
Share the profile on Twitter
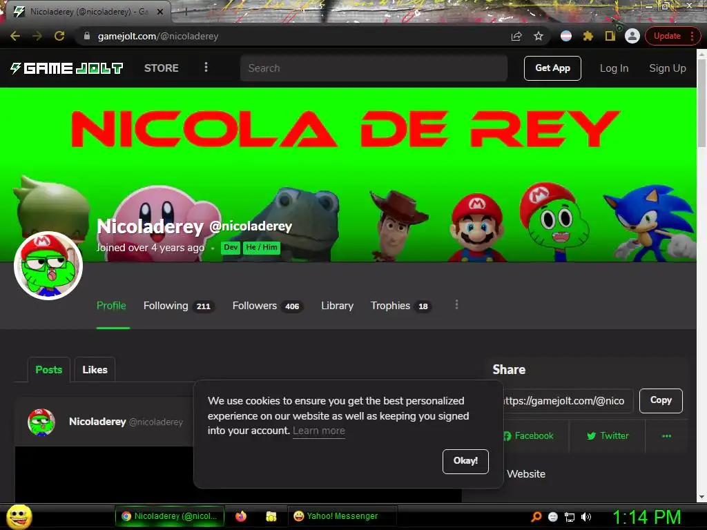[608, 436]
